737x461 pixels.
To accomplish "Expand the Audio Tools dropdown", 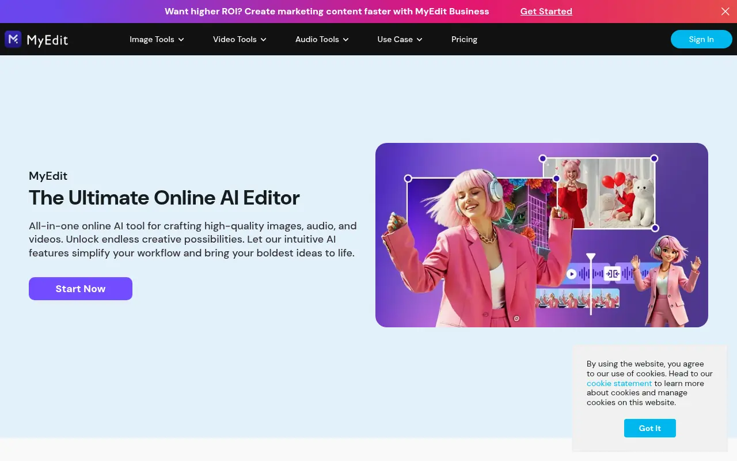I will click(322, 39).
